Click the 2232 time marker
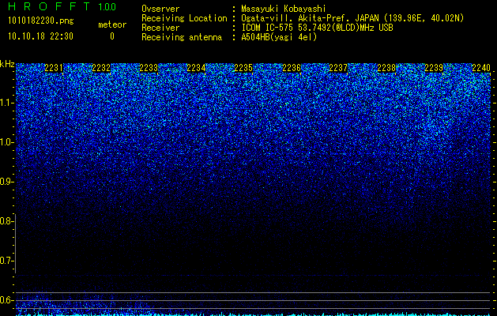 coord(101,68)
